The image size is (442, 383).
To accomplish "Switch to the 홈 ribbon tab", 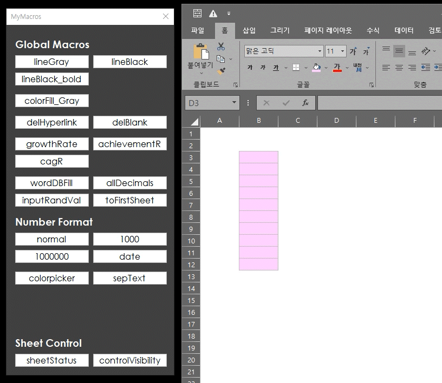I will point(225,30).
